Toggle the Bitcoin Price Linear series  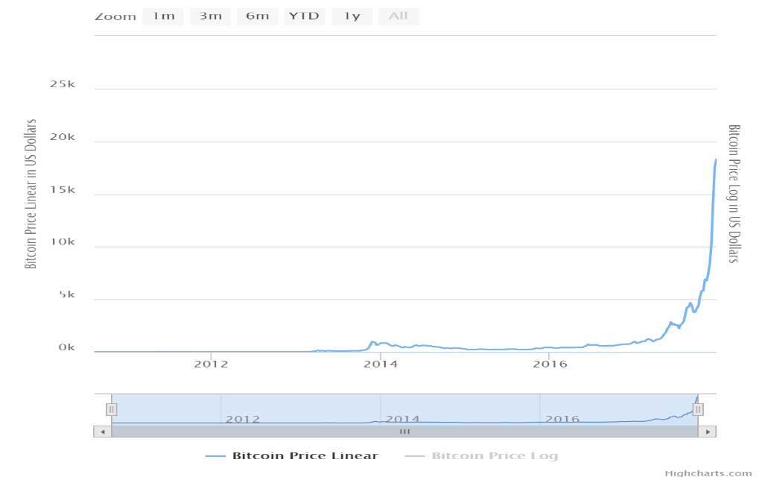point(305,455)
